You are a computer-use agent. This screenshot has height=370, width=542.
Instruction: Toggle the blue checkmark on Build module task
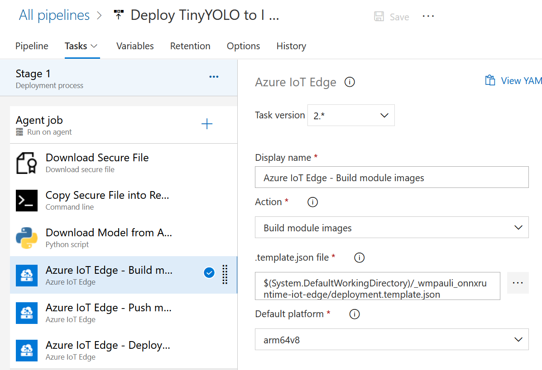point(209,273)
